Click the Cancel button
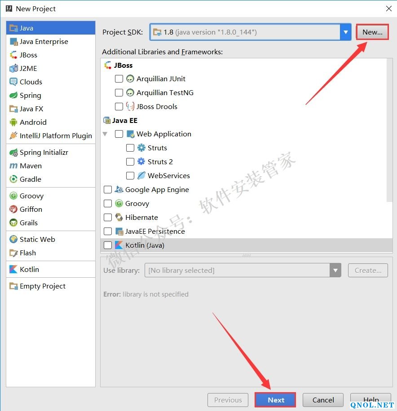Image resolution: width=397 pixels, height=411 pixels. point(323,400)
